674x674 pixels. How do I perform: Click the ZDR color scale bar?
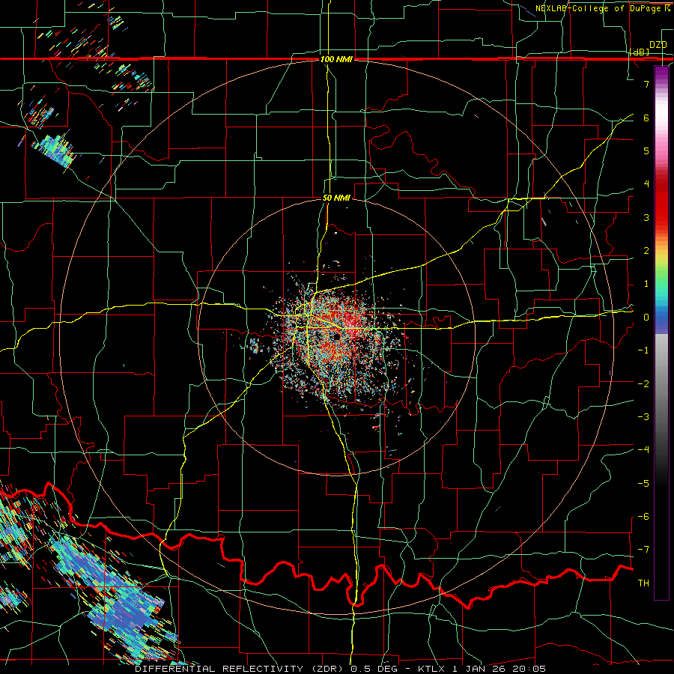661,333
